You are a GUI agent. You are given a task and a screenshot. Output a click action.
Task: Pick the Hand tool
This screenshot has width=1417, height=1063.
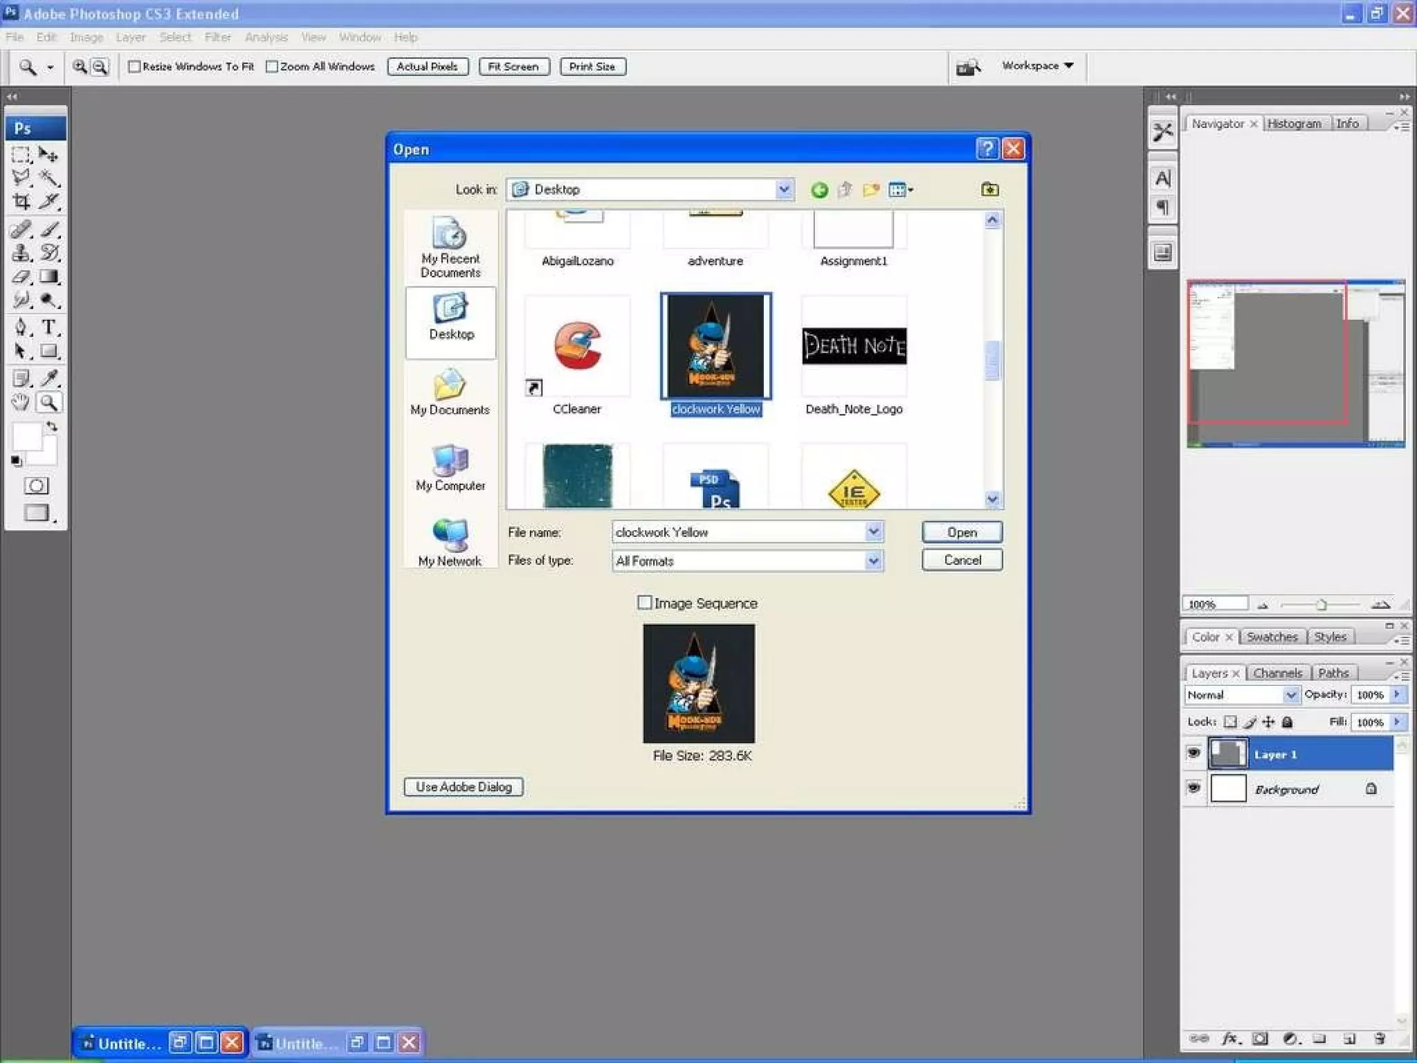click(21, 402)
